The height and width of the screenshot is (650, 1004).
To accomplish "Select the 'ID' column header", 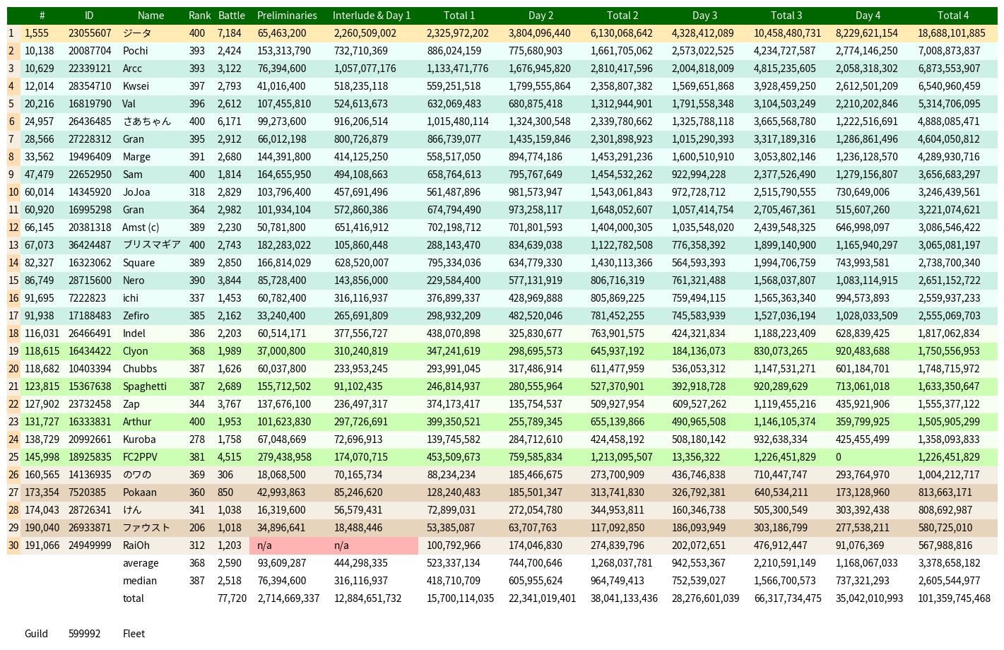I will tap(89, 16).
